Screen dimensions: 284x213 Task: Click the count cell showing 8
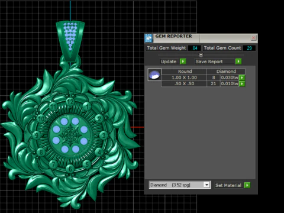[214, 78]
